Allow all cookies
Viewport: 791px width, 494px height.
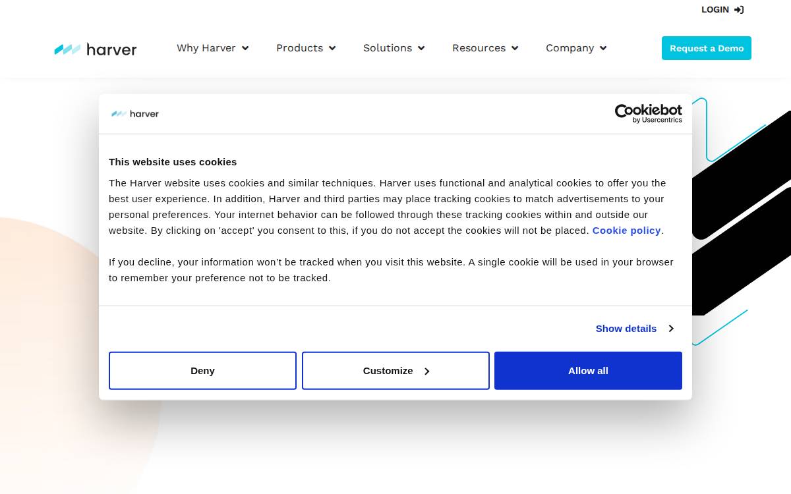pos(588,371)
